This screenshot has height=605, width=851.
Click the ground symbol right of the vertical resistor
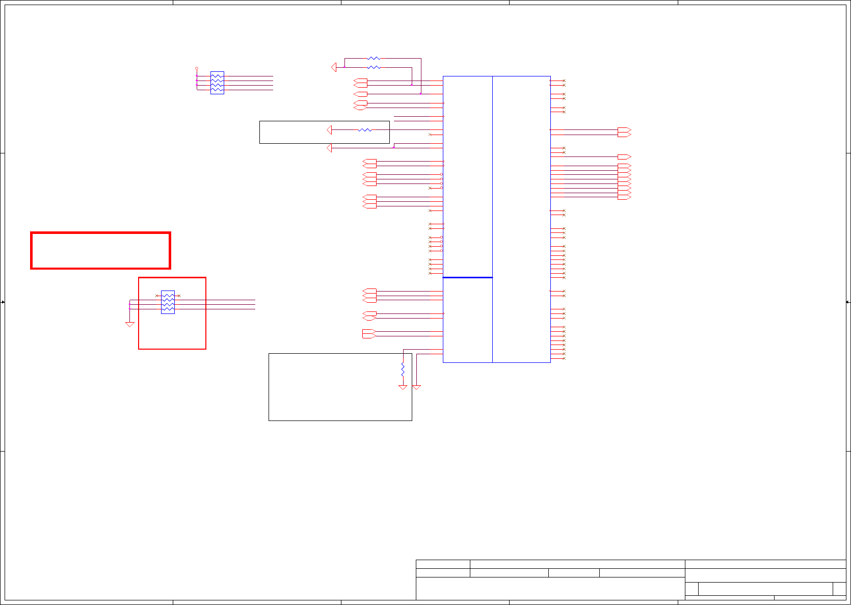coord(416,387)
